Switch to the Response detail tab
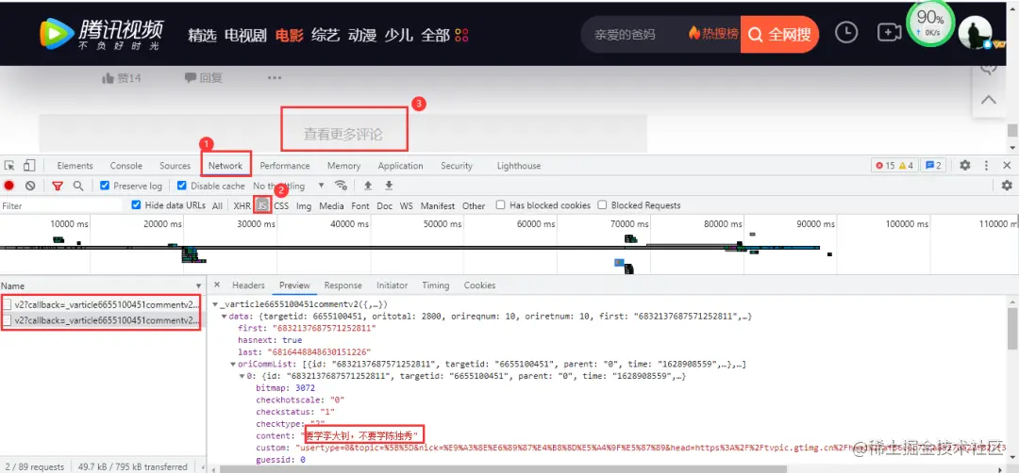Viewport: 1019px width, 473px height. [x=343, y=285]
